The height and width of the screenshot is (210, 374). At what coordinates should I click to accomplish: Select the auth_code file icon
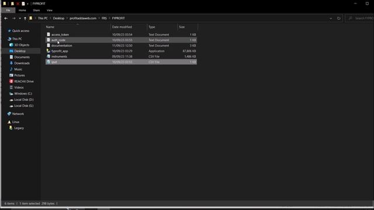pyautogui.click(x=49, y=40)
